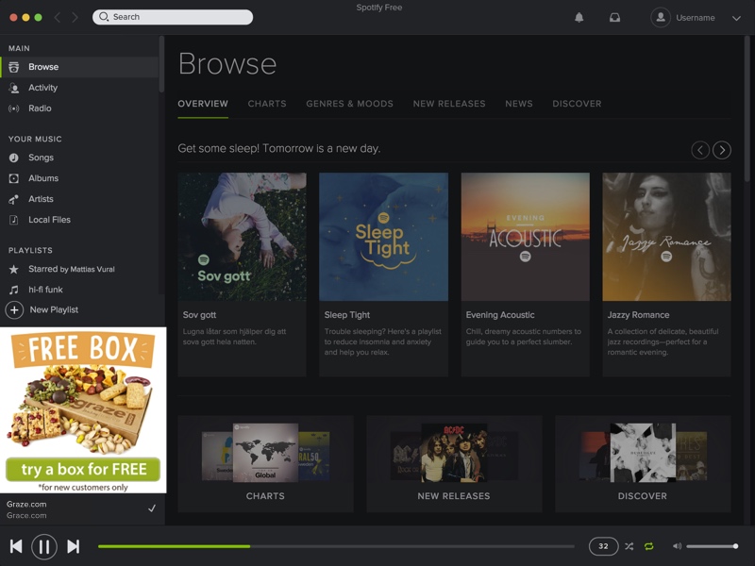Show next playlists with right arrow

click(x=722, y=150)
